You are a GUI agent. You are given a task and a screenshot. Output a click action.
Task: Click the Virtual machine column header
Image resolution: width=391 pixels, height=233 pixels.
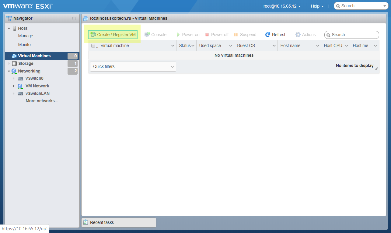point(137,46)
